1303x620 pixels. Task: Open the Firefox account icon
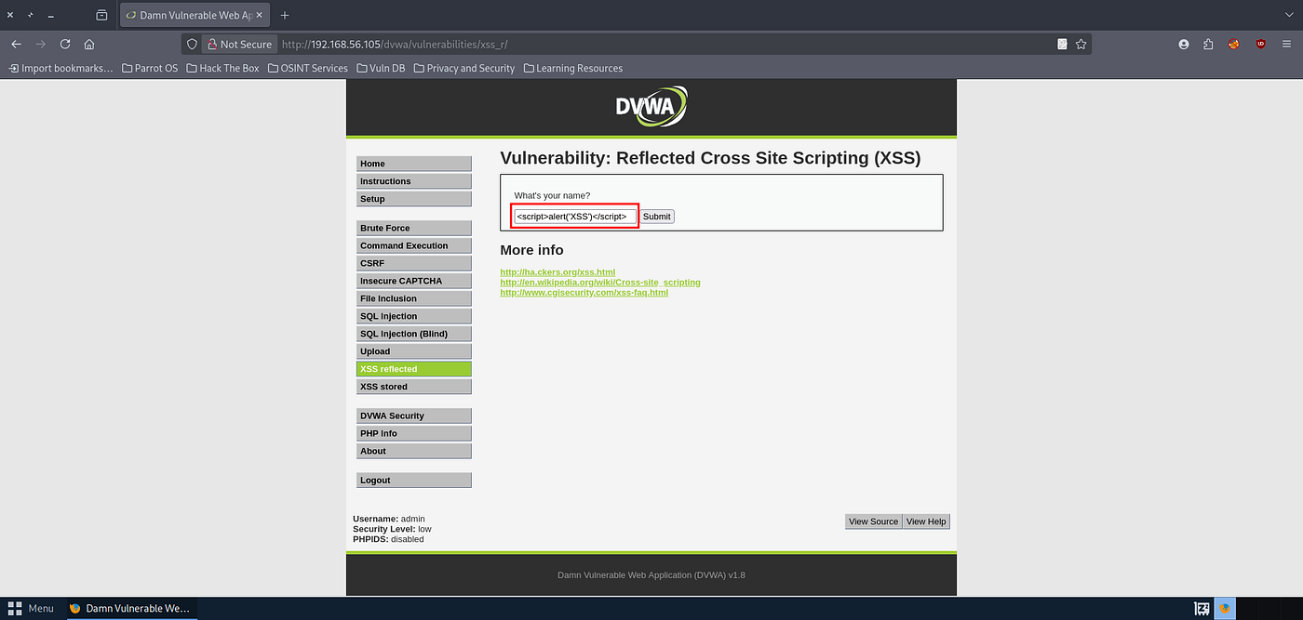click(1184, 44)
